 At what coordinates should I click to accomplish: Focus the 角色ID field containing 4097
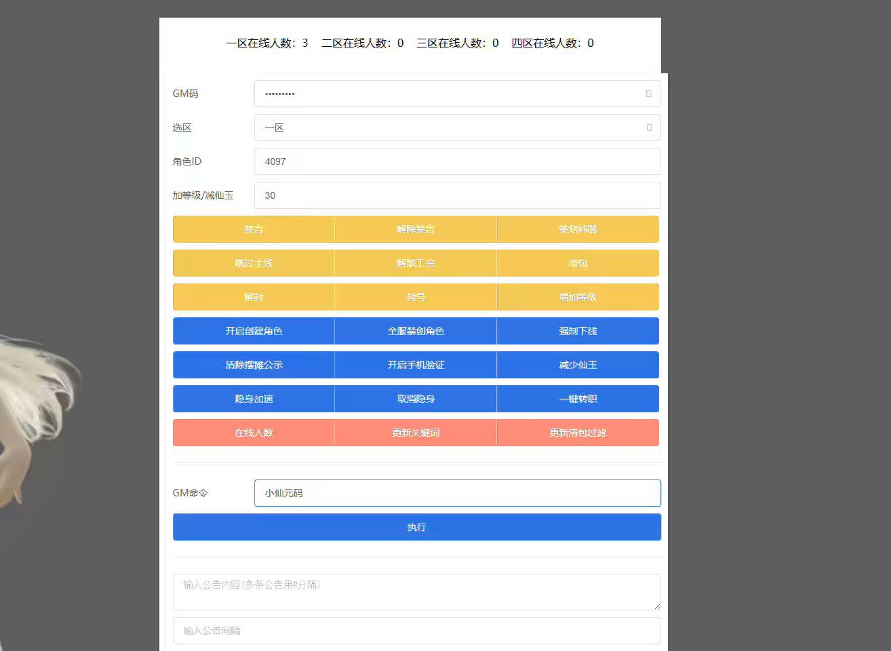coord(457,161)
